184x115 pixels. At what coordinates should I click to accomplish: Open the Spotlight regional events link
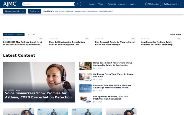coord(84,11)
